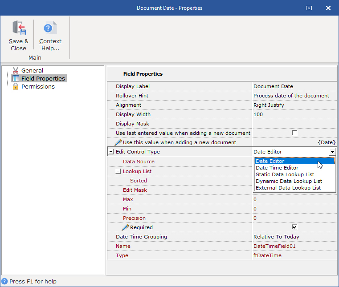Select the Edit Mask row label
339x287 pixels.
point(135,190)
